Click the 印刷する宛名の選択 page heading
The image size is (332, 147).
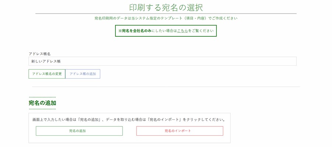pyautogui.click(x=166, y=7)
